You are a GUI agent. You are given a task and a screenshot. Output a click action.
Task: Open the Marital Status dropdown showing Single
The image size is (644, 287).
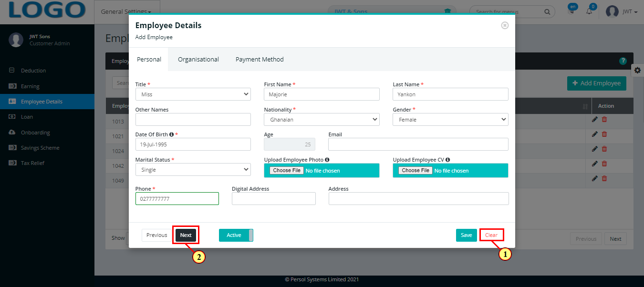point(193,170)
